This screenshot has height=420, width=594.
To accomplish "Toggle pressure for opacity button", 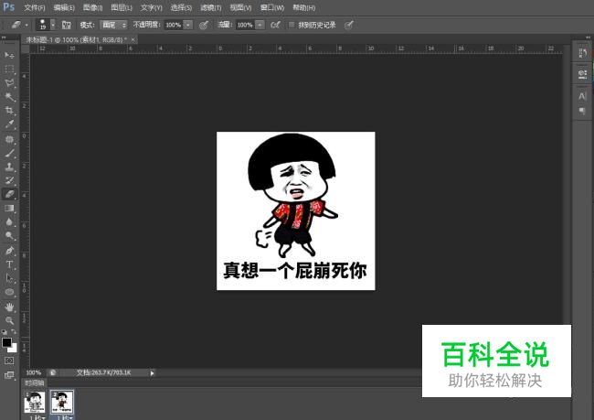I will [x=204, y=25].
